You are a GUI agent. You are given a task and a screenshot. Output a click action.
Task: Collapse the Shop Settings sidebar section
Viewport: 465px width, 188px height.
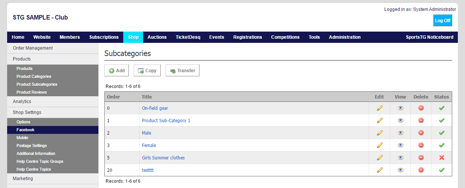[53, 112]
